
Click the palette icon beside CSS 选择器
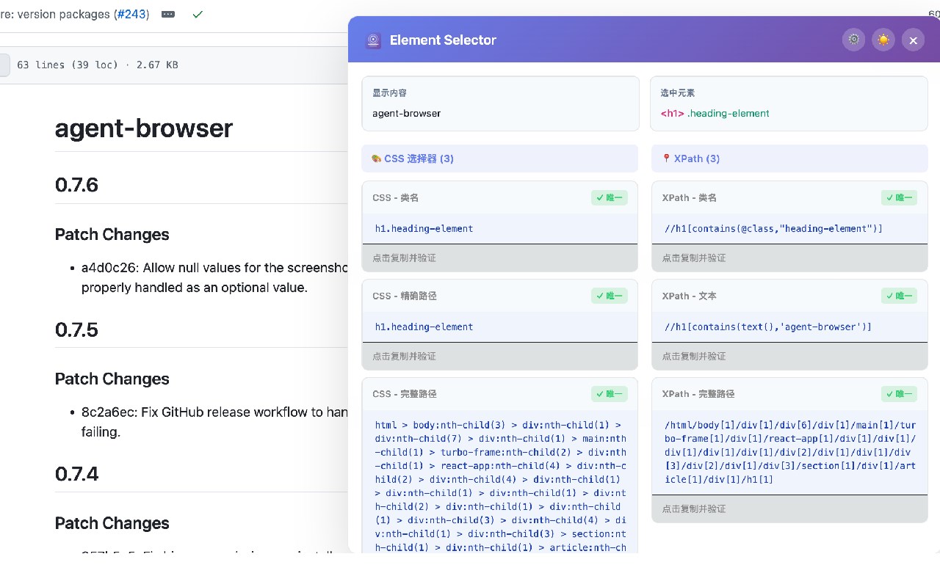(x=376, y=158)
